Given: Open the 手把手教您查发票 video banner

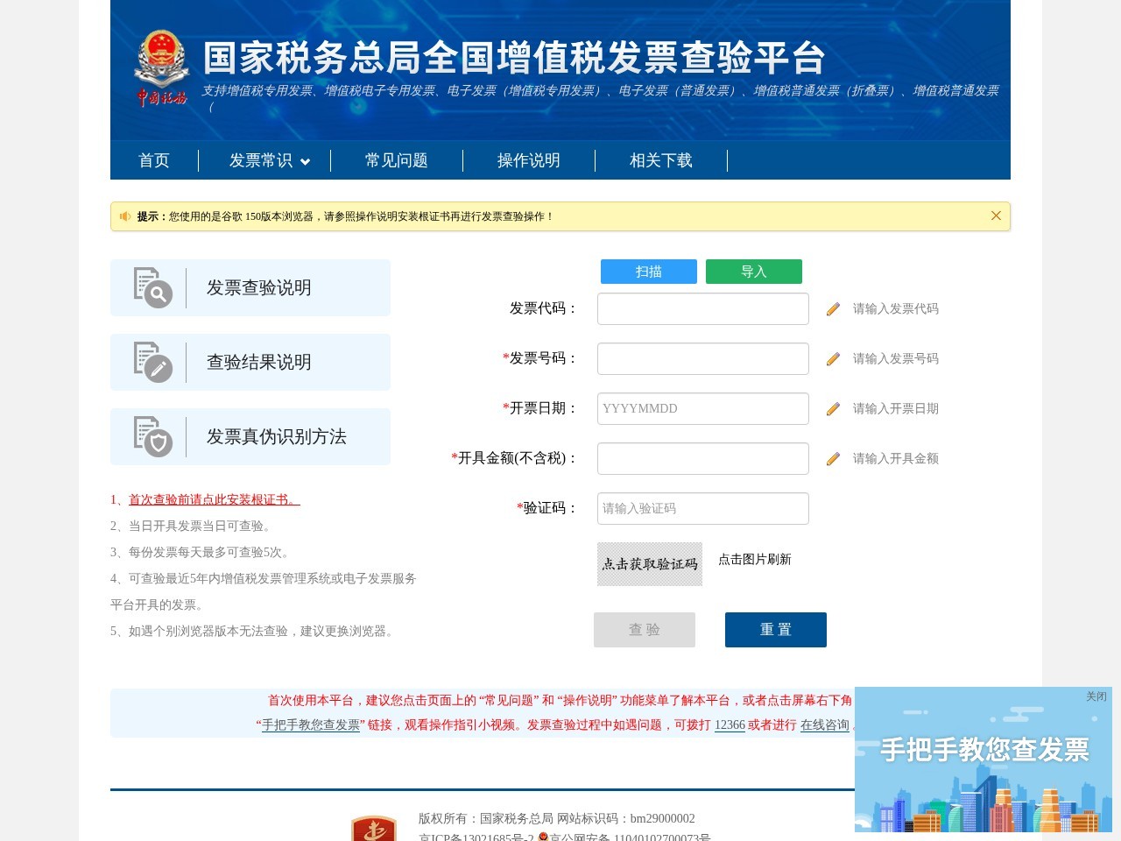Looking at the screenshot, I should (984, 760).
